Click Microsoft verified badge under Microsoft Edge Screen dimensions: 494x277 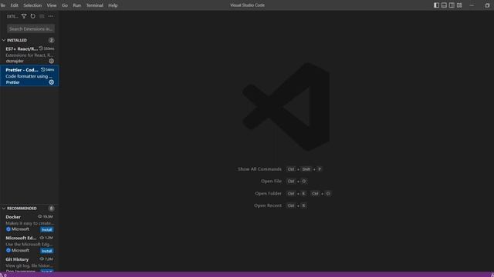tap(8, 250)
